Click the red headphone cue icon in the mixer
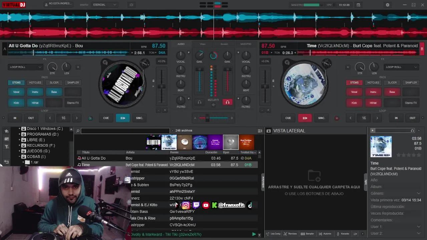Image resolution: width=427 pixels, height=240 pixels. (x=228, y=102)
